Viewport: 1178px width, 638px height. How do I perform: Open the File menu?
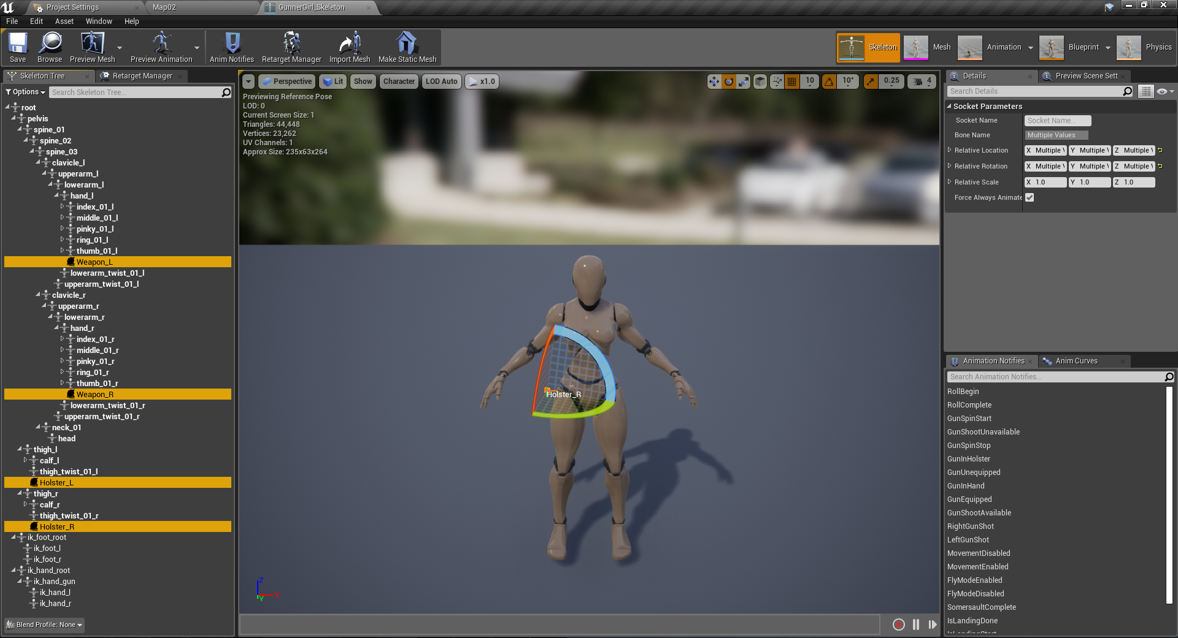(12, 21)
